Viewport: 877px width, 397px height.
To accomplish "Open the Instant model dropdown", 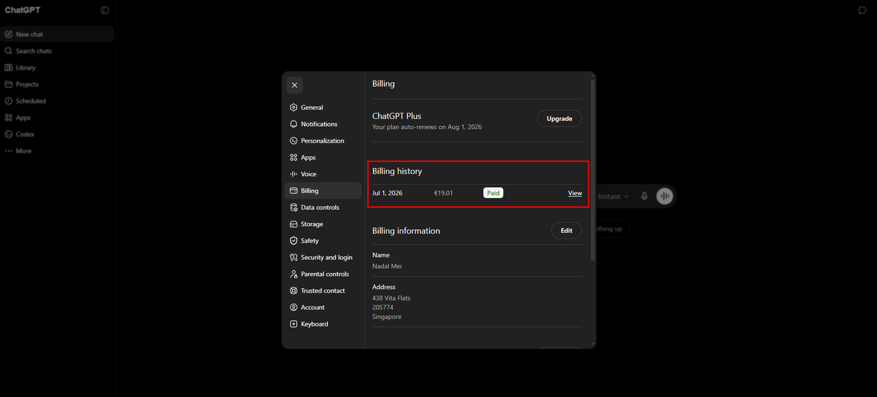I will [613, 197].
